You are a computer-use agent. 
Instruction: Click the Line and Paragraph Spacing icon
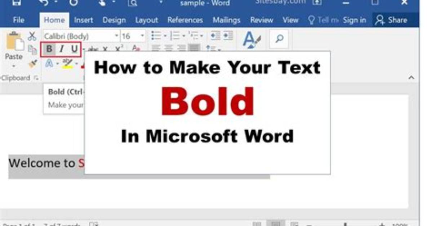coord(211,49)
